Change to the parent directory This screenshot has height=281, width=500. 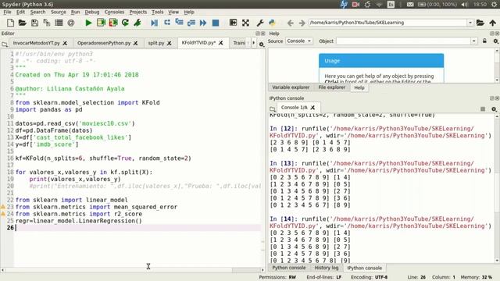point(492,23)
